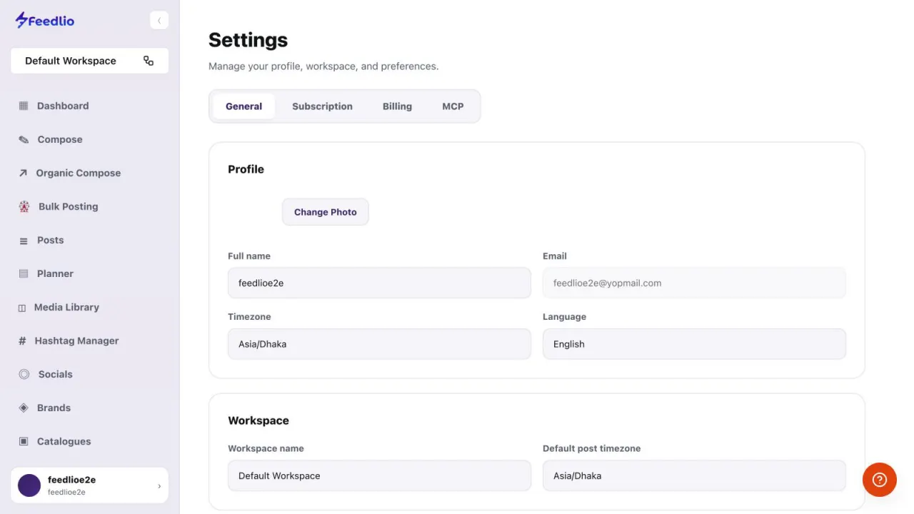The height and width of the screenshot is (514, 914).
Task: Open the Default post timezone dropdown
Action: point(694,475)
